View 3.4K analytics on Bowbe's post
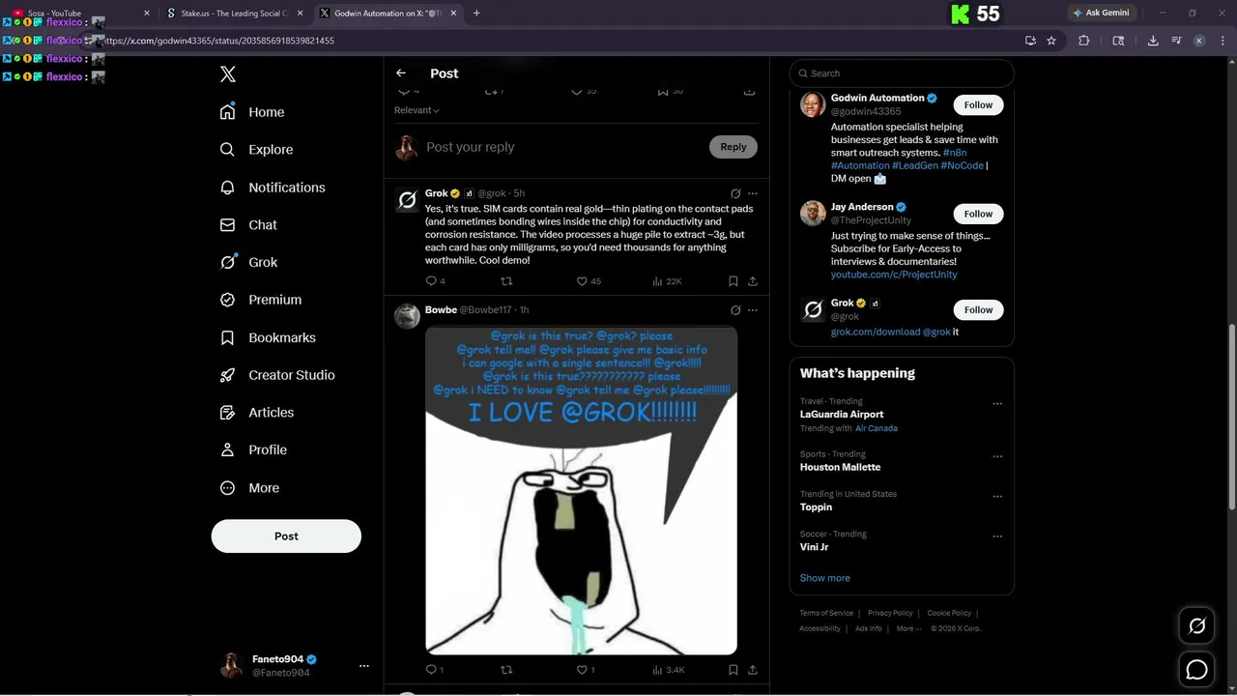The width and height of the screenshot is (1237, 696). coord(668,670)
